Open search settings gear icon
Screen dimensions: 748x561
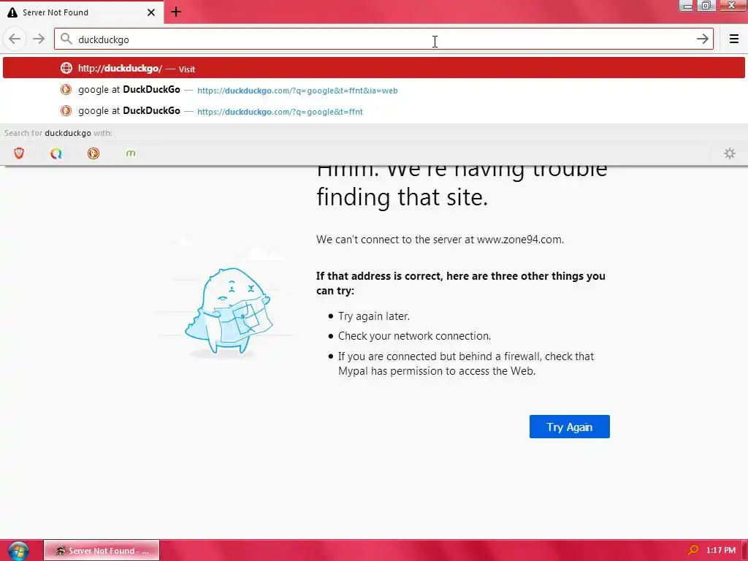730,153
